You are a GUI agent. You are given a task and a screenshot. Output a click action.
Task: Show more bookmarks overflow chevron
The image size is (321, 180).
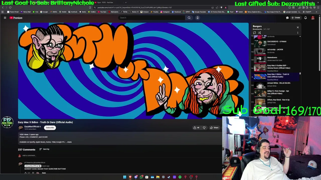coord(316,12)
